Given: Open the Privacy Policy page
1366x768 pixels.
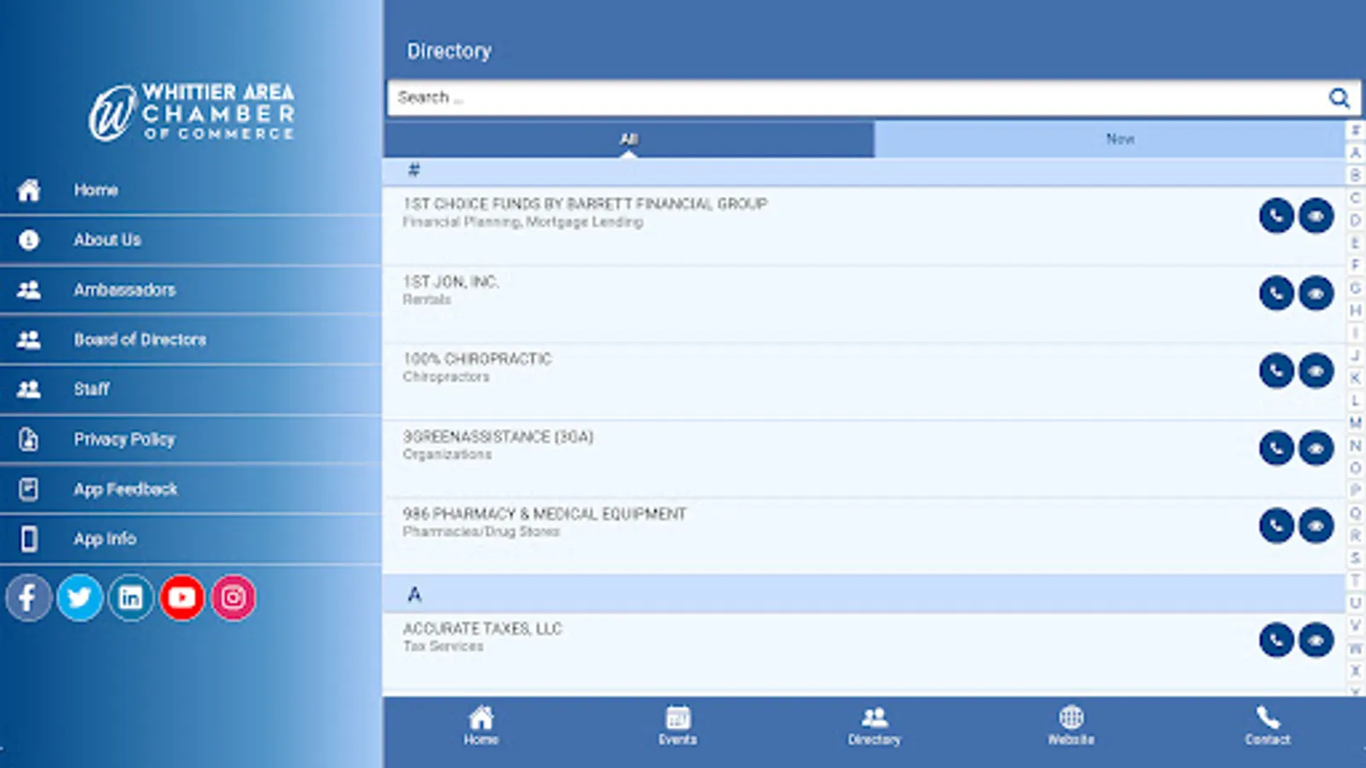Looking at the screenshot, I should [x=125, y=439].
